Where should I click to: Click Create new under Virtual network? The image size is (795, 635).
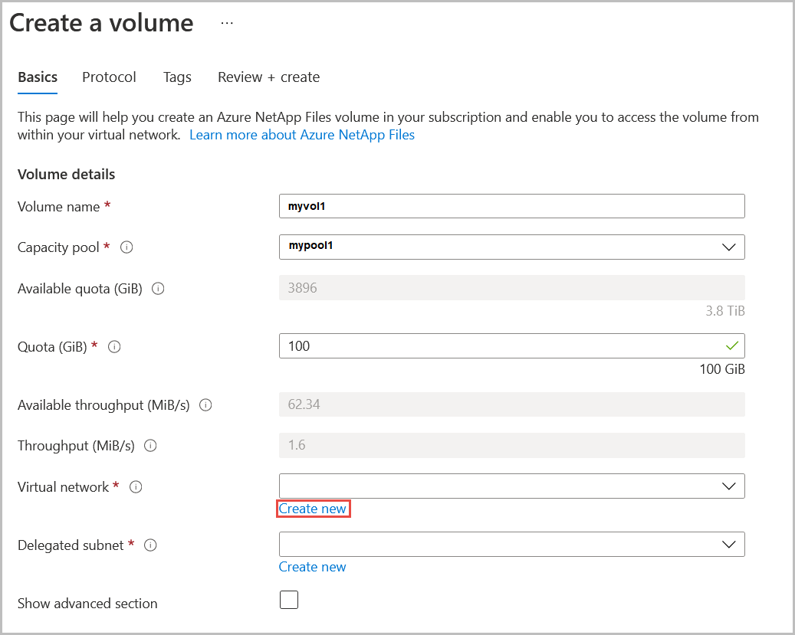click(313, 508)
